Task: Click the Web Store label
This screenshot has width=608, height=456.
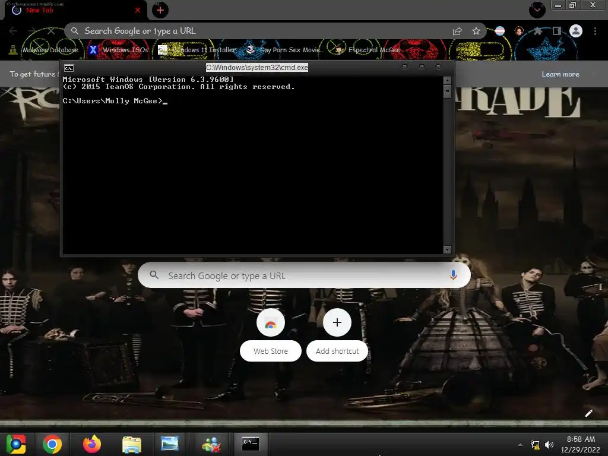Action: (271, 351)
